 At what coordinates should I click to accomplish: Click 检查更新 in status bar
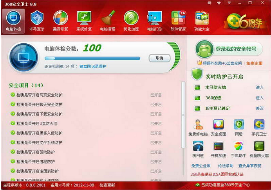(x=107, y=185)
